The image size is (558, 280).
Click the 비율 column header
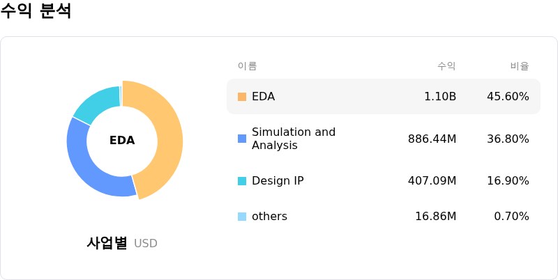click(520, 66)
